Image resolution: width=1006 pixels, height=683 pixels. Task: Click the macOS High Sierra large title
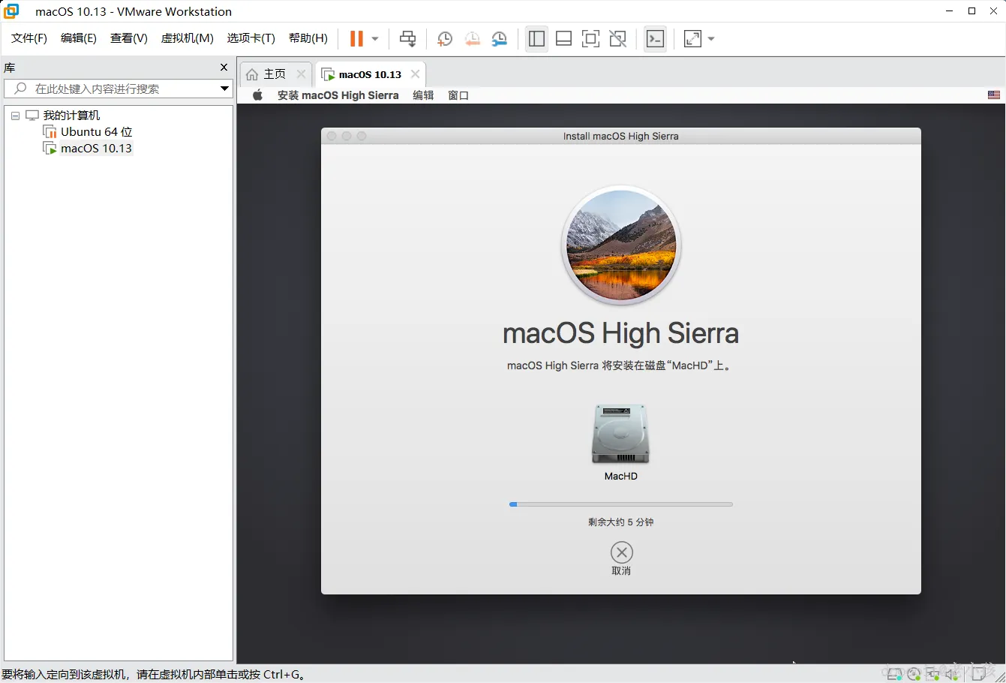[621, 333]
